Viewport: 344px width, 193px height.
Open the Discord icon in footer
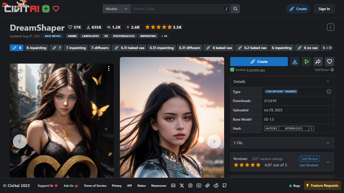(173, 185)
